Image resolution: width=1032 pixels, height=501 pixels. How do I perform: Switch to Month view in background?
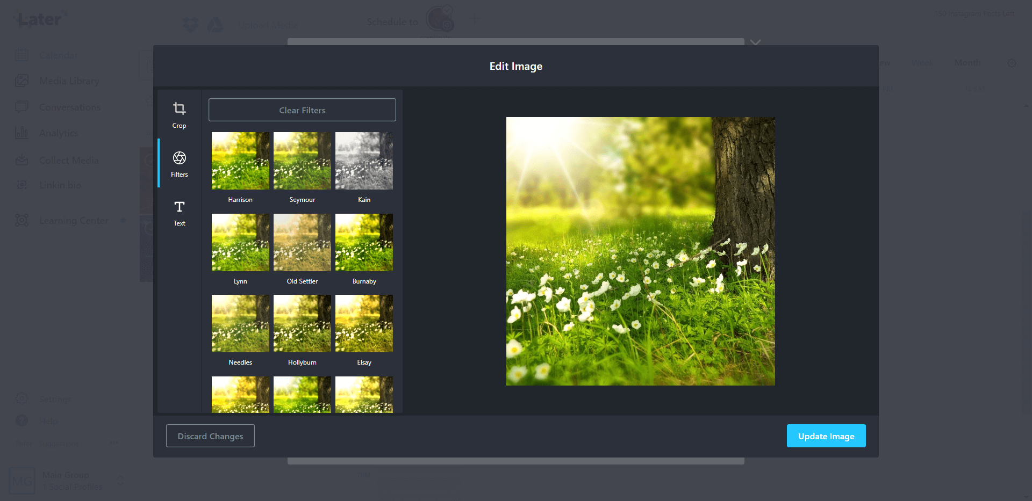967,63
